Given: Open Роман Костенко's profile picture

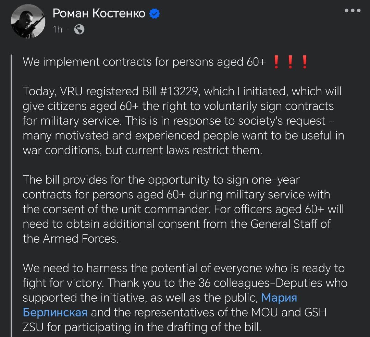Looking at the screenshot, I should point(28,22).
